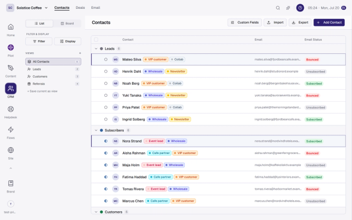This screenshot has height=220, width=352.
Task: Add a new view with plus icon
Action: 80,53
